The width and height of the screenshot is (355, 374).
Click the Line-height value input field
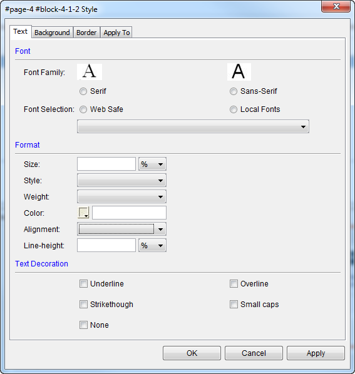(x=106, y=245)
